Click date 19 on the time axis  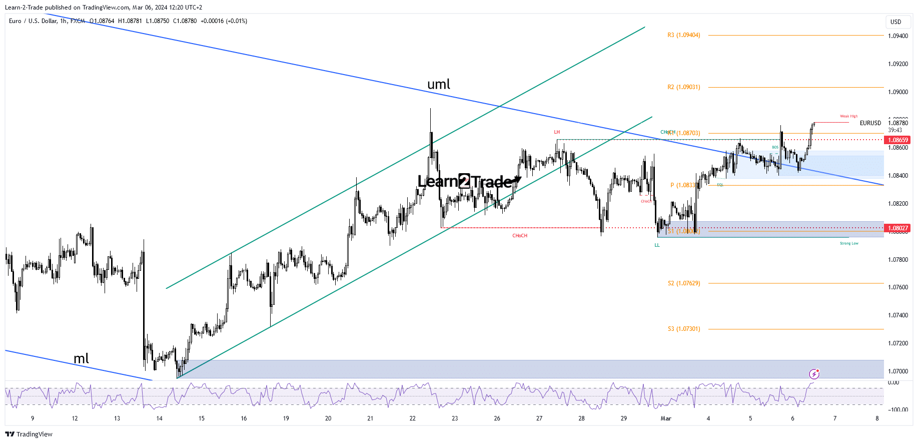286,418
